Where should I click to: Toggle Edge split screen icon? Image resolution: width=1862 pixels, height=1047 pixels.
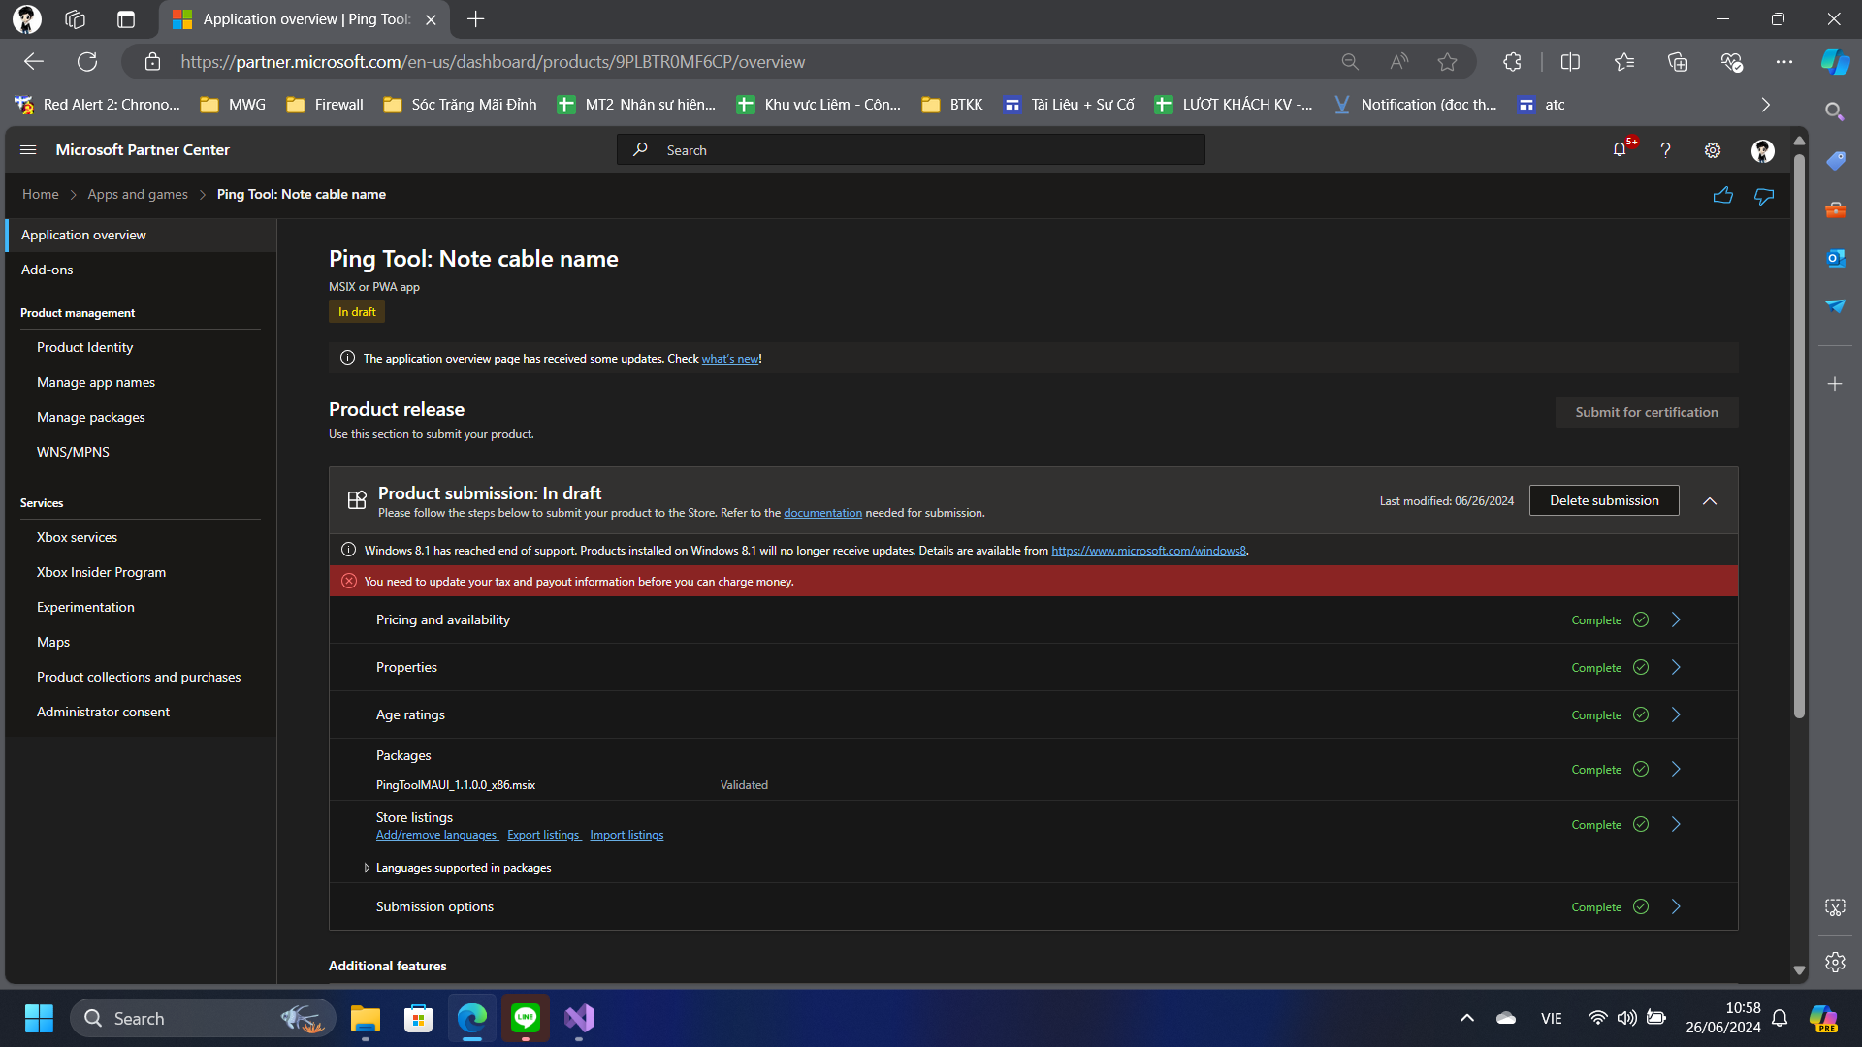click(x=1570, y=62)
